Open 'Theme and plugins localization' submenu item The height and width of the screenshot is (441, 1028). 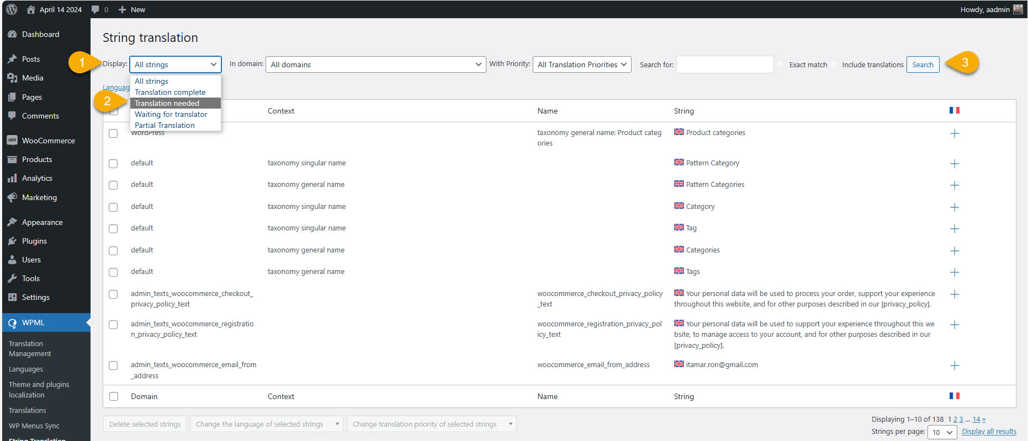tap(39, 390)
